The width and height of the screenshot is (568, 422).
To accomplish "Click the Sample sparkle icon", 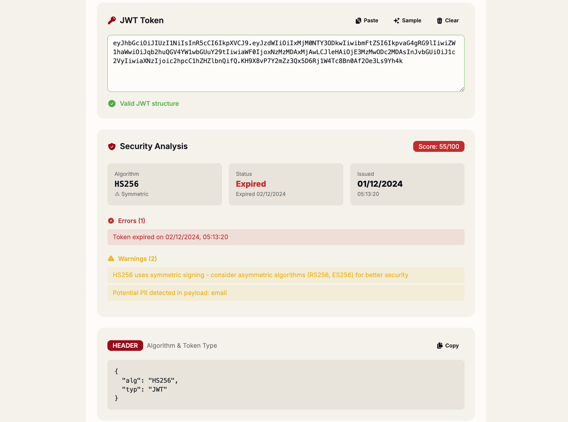I will (396, 20).
